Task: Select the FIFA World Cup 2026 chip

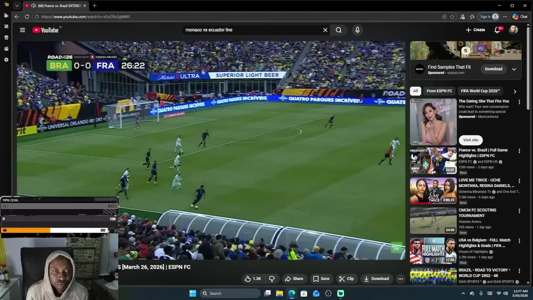Action: click(480, 91)
